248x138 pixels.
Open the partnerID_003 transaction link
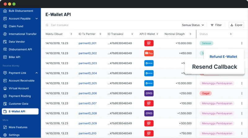tap(87, 63)
